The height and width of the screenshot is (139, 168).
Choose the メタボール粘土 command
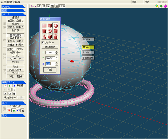[15, 70]
